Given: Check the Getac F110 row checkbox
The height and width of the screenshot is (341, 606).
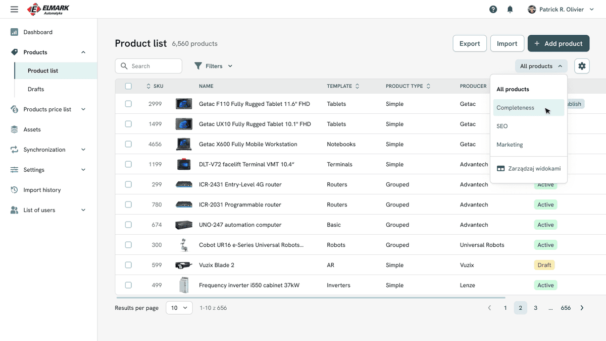Looking at the screenshot, I should click(128, 104).
